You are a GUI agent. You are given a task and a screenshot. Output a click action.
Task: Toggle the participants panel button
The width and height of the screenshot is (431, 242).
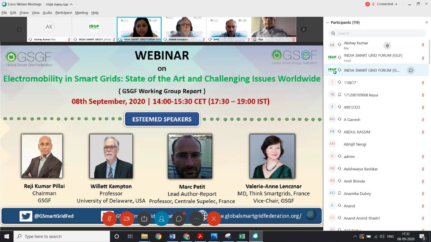coord(162,219)
